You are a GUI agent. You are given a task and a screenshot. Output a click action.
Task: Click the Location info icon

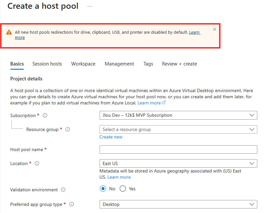[37, 163]
